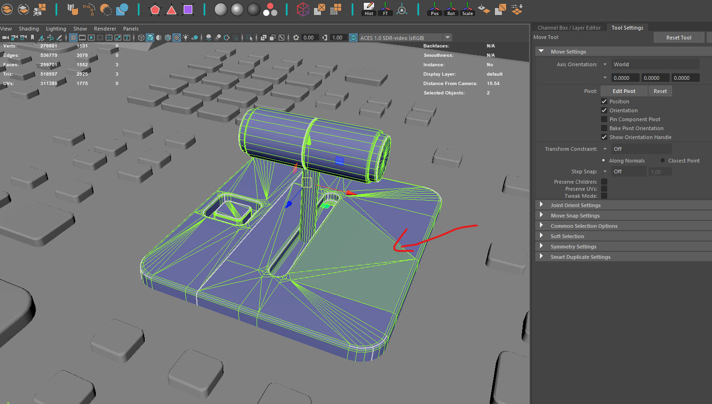Disable Show Orientation Handle checkbox
Image resolution: width=712 pixels, height=404 pixels.
point(604,137)
